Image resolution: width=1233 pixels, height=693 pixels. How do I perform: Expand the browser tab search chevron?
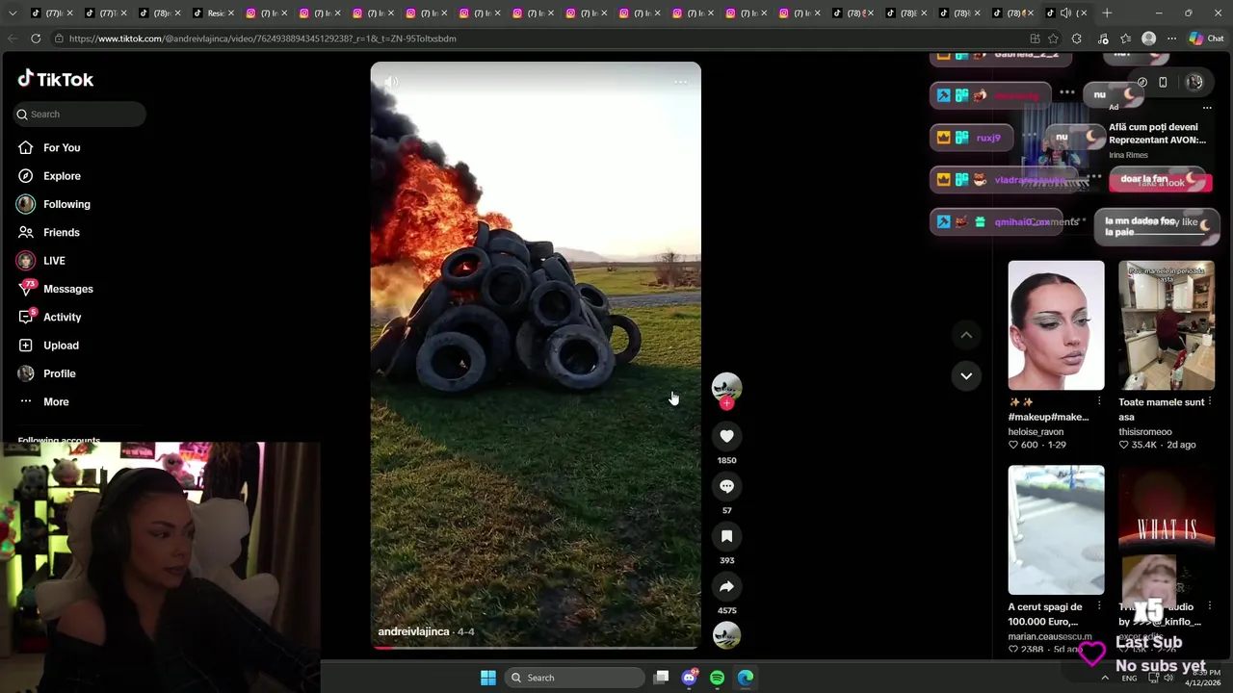click(13, 13)
